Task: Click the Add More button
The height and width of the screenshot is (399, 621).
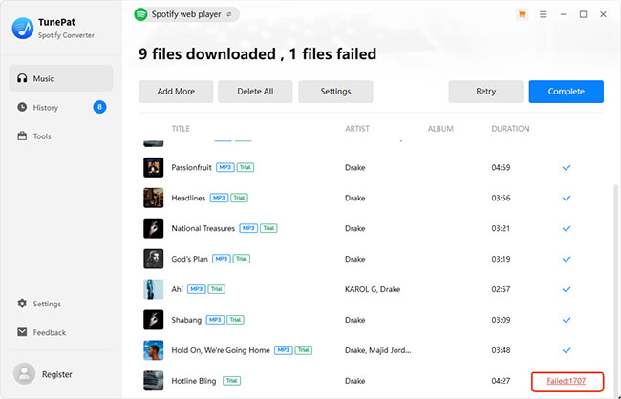Action: [x=176, y=92]
